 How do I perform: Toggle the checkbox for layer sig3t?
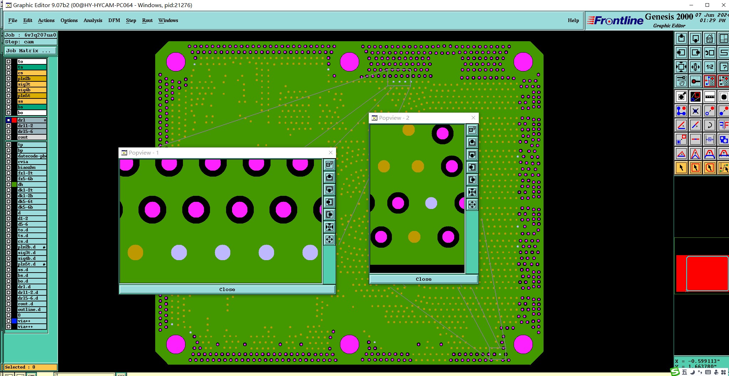9,84
